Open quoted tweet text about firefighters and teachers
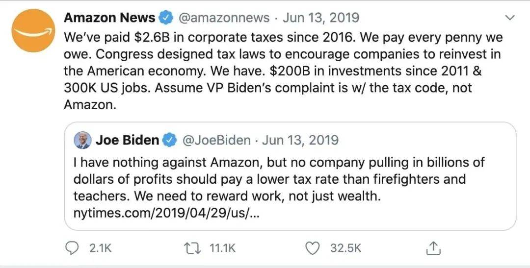 click(279, 179)
